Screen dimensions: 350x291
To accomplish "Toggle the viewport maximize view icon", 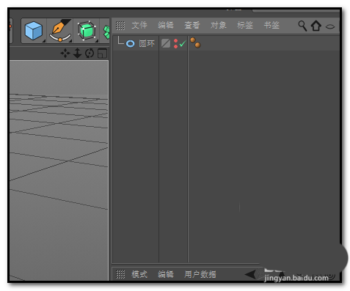I will tap(102, 54).
